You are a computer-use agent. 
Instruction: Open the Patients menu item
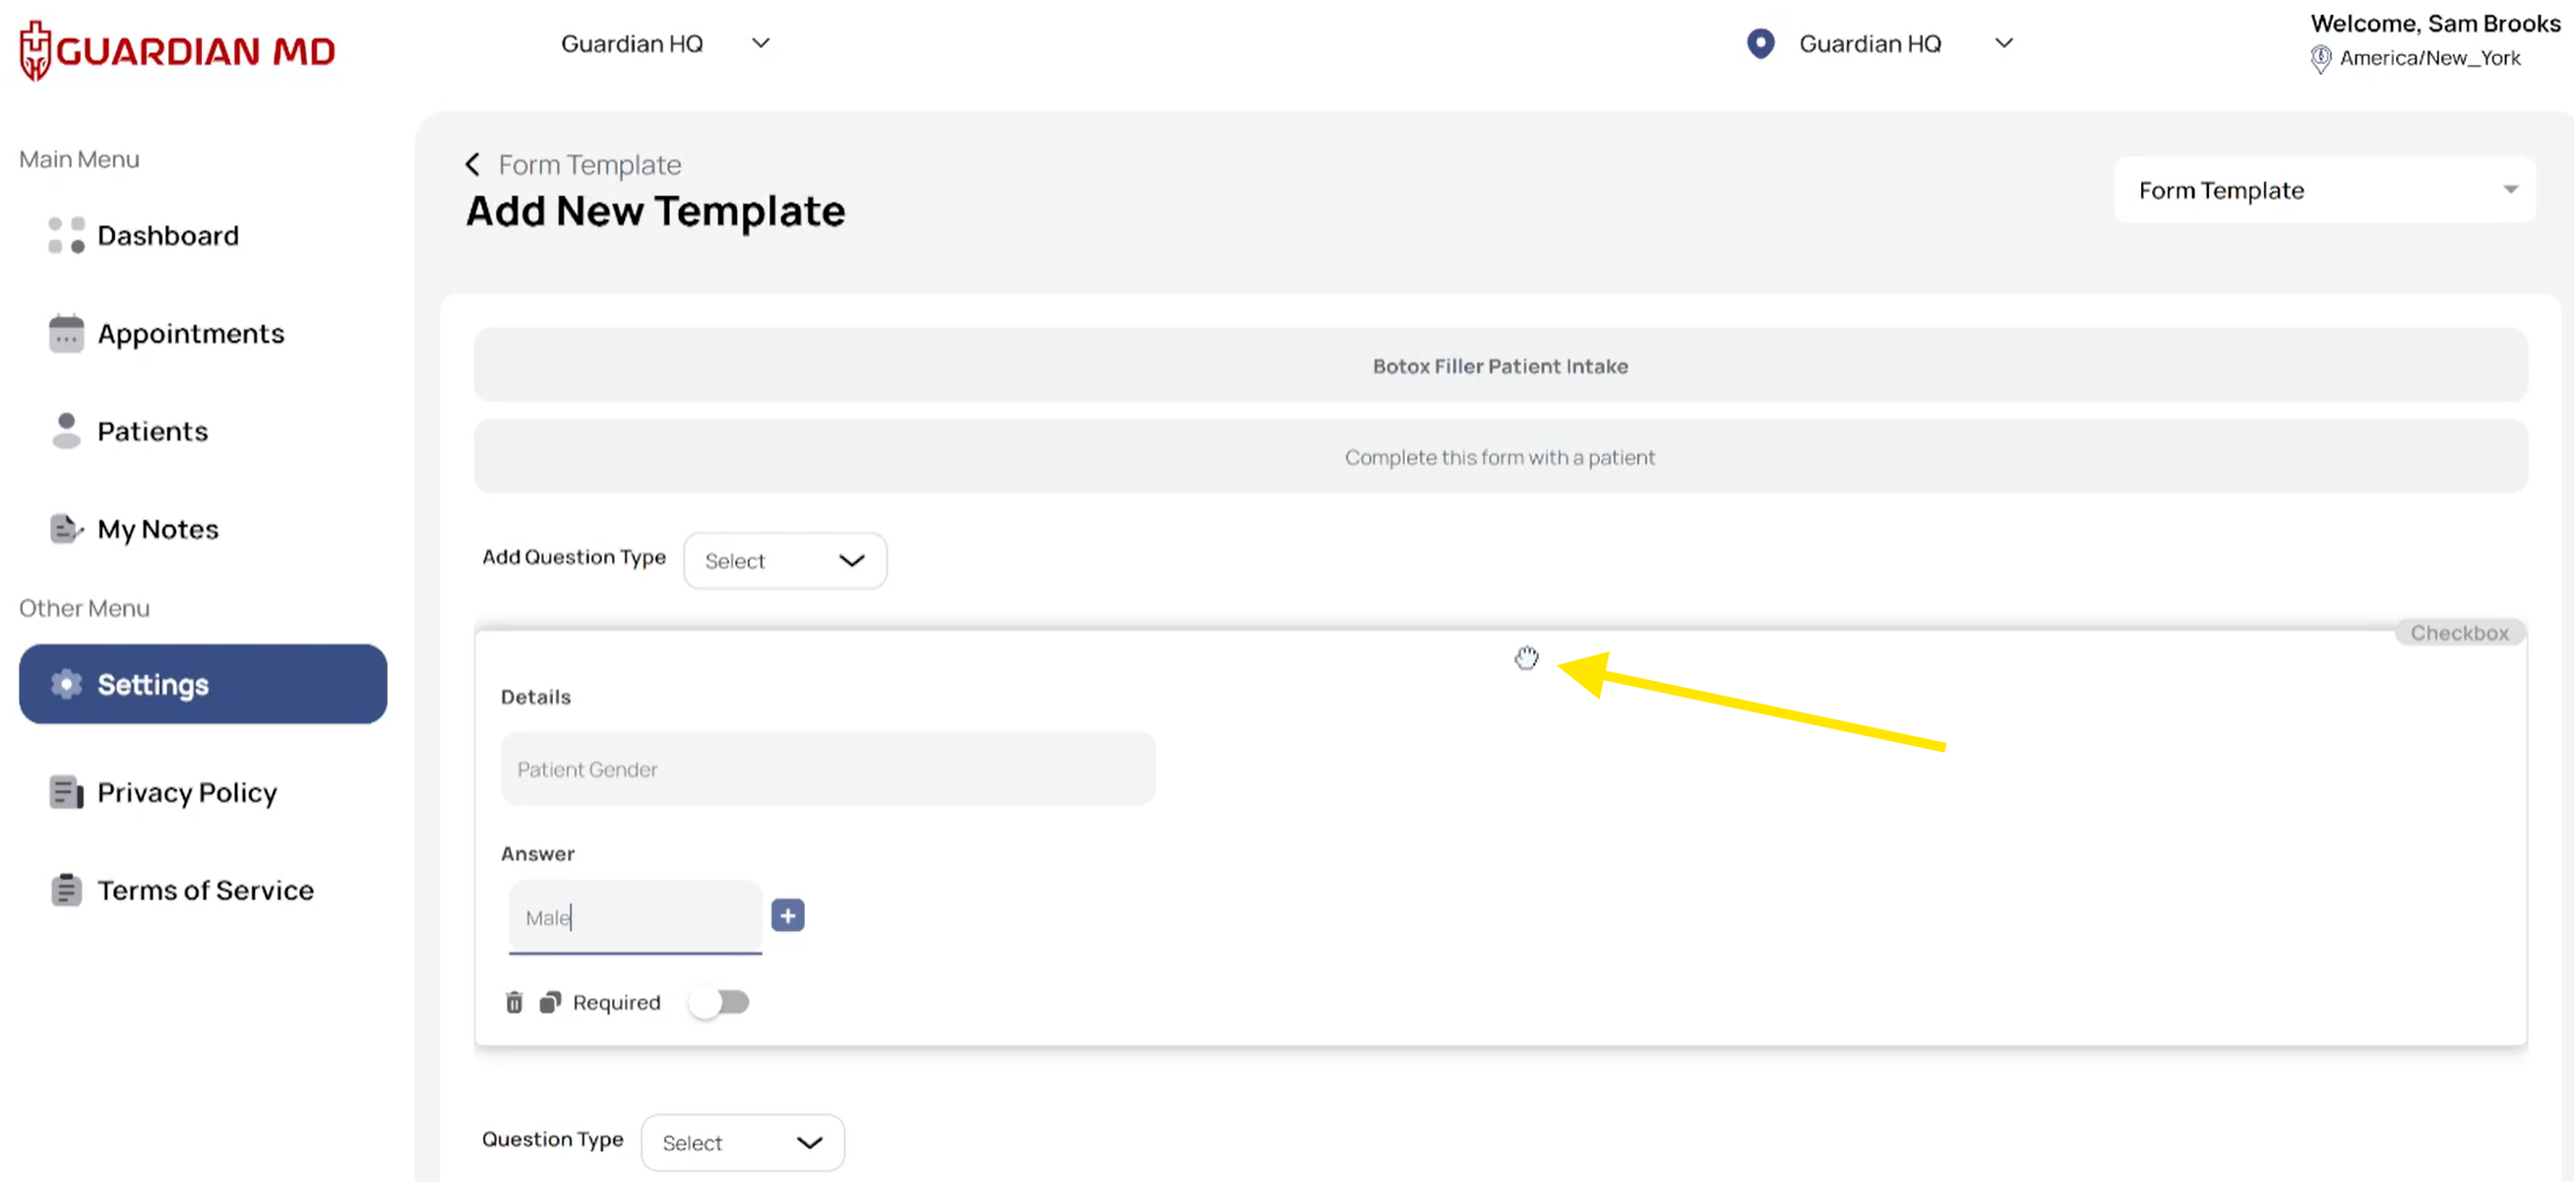point(152,432)
